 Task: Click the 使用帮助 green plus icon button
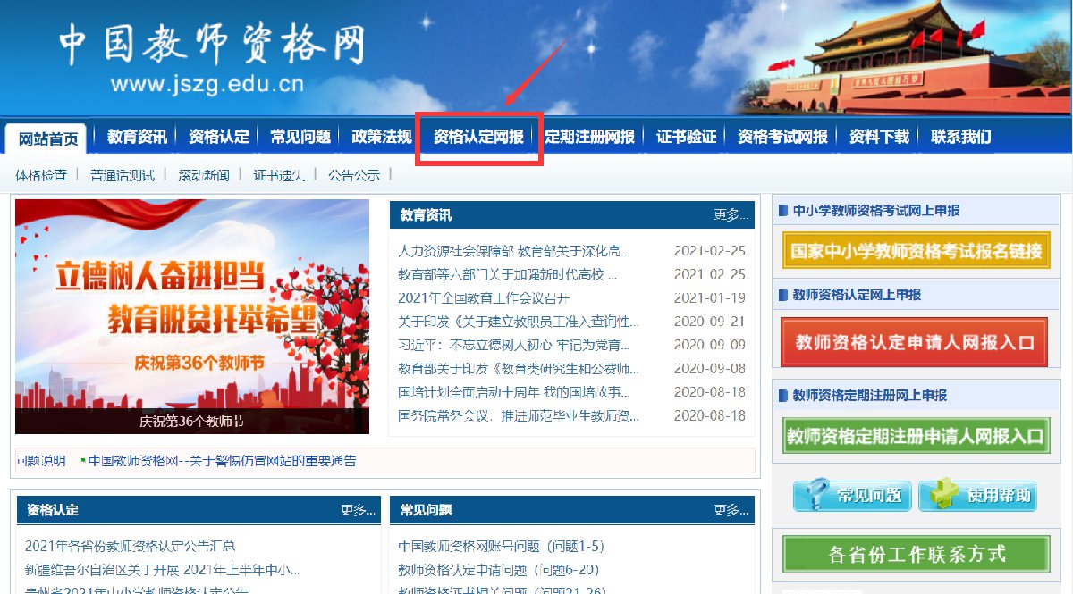(976, 495)
